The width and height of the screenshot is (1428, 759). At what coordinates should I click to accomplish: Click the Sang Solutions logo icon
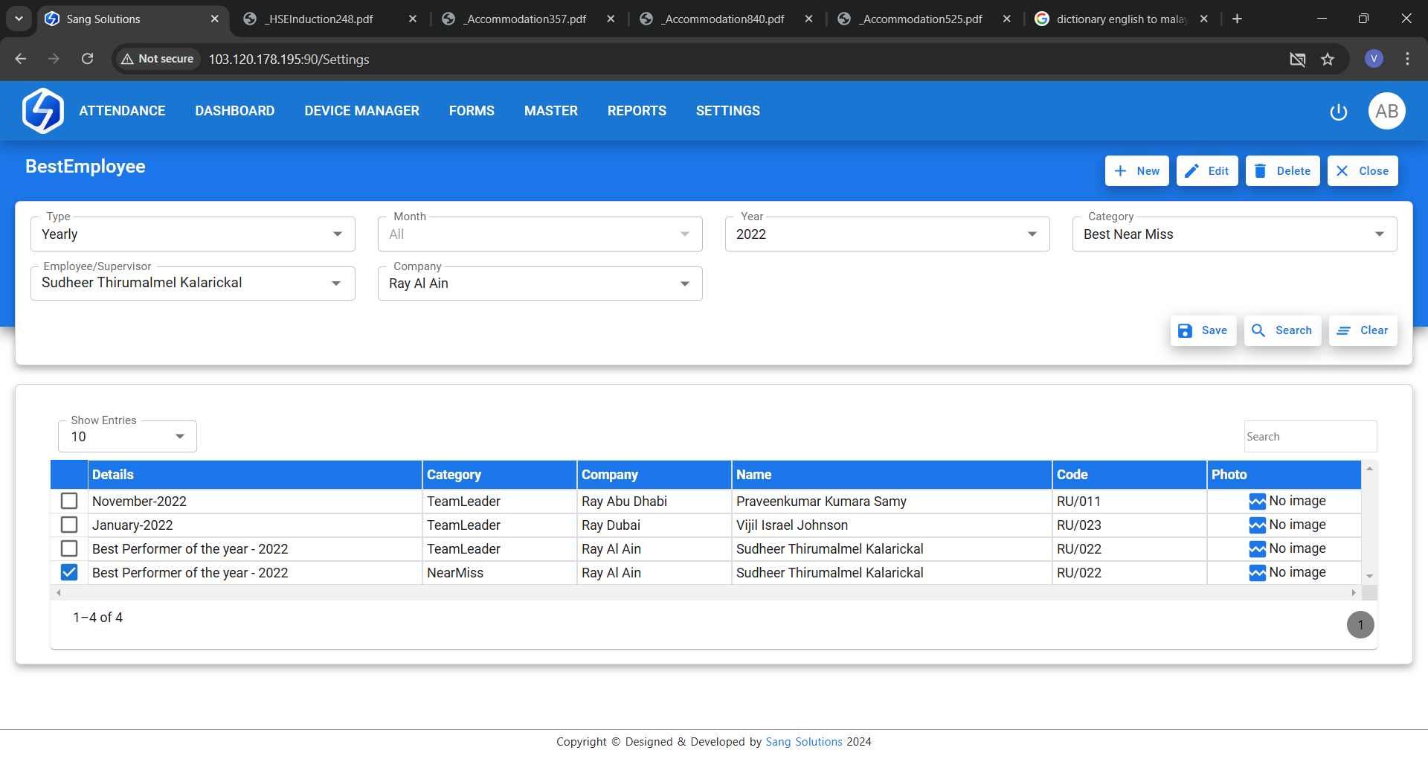point(43,111)
